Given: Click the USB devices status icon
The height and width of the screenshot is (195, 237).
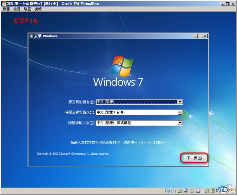Looking at the screenshot, I should 180,191.
